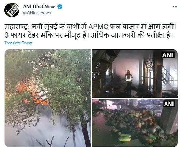Open the three-dot more options menu
This screenshot has height=149, width=181.
coord(175,7)
